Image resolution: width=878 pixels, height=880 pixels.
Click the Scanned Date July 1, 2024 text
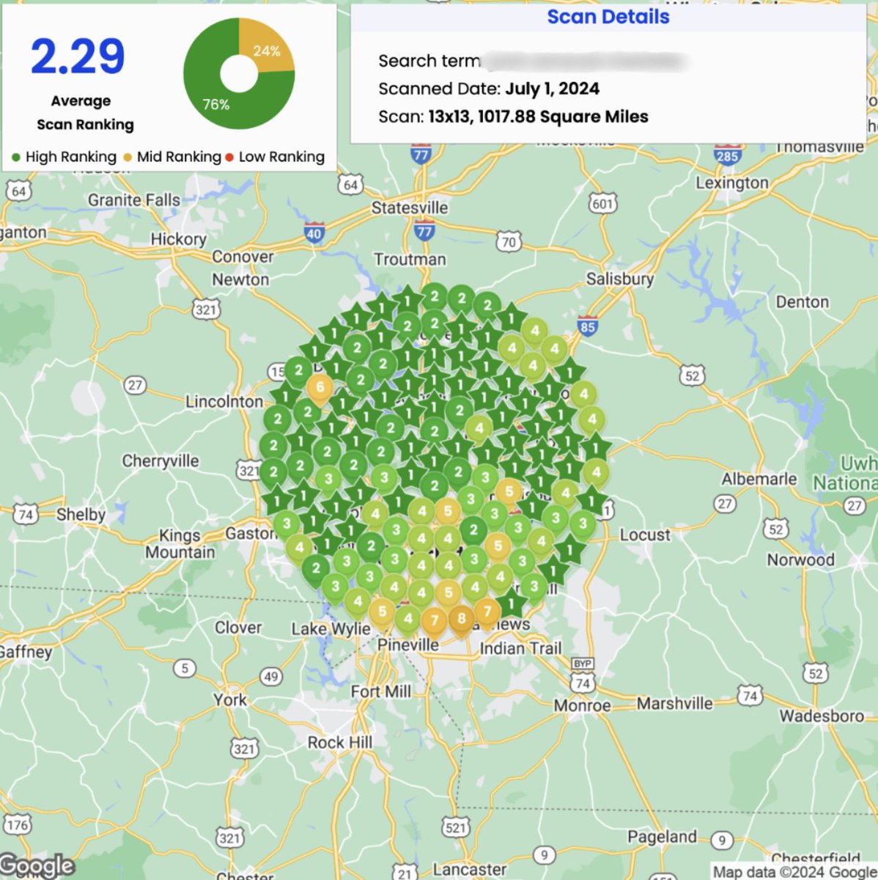pyautogui.click(x=489, y=89)
